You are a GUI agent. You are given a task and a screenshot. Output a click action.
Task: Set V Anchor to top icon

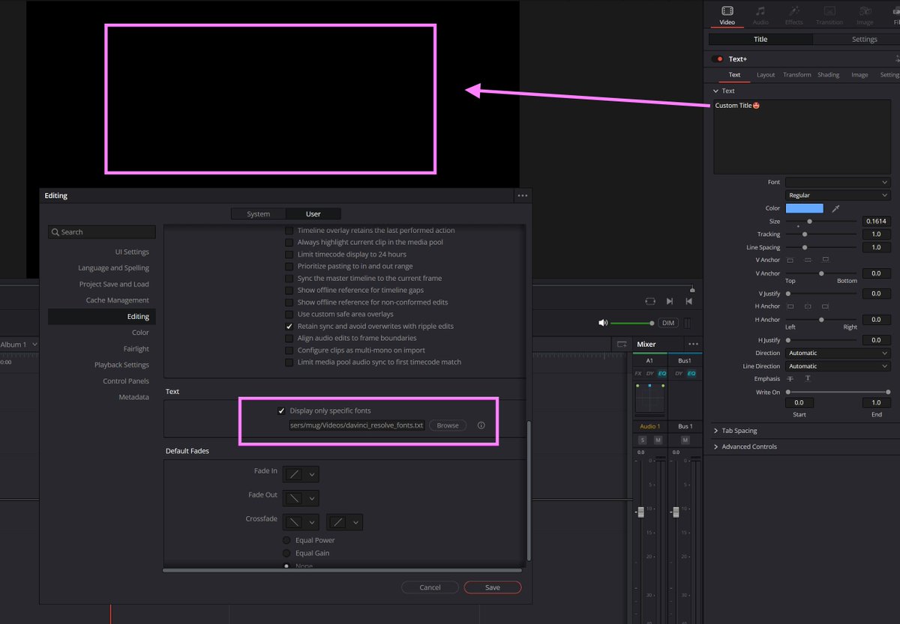790,260
